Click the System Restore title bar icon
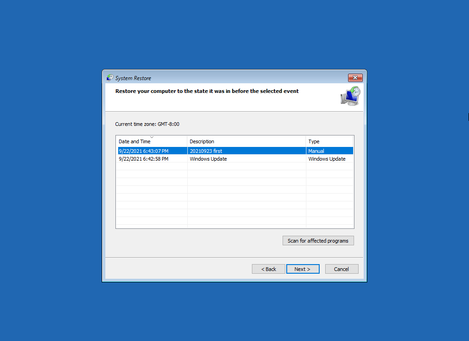The height and width of the screenshot is (341, 469). (110, 78)
